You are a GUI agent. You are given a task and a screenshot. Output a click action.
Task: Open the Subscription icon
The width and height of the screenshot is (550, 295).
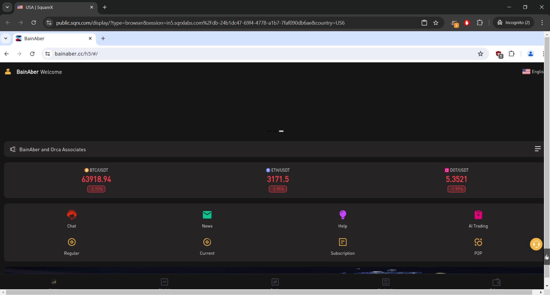pos(343,242)
